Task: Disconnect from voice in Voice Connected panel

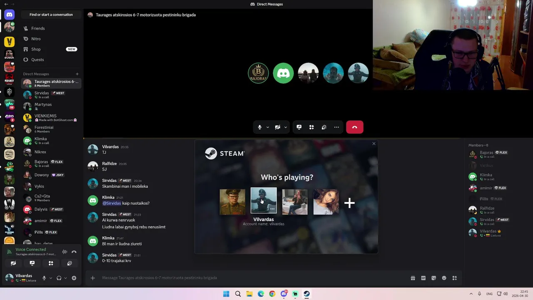Action: 74,252
